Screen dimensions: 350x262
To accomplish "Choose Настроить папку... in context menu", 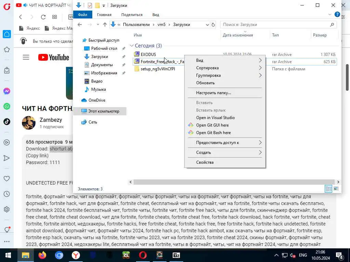I will [x=225, y=93].
